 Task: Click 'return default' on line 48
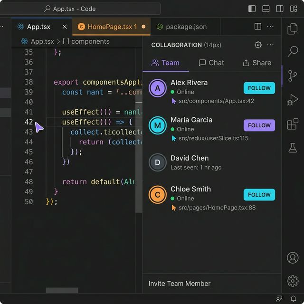(x=91, y=182)
